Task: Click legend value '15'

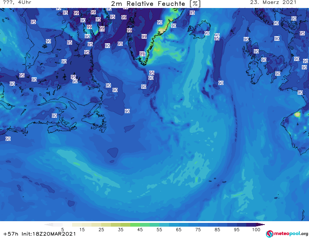Action: [x=82, y=230]
